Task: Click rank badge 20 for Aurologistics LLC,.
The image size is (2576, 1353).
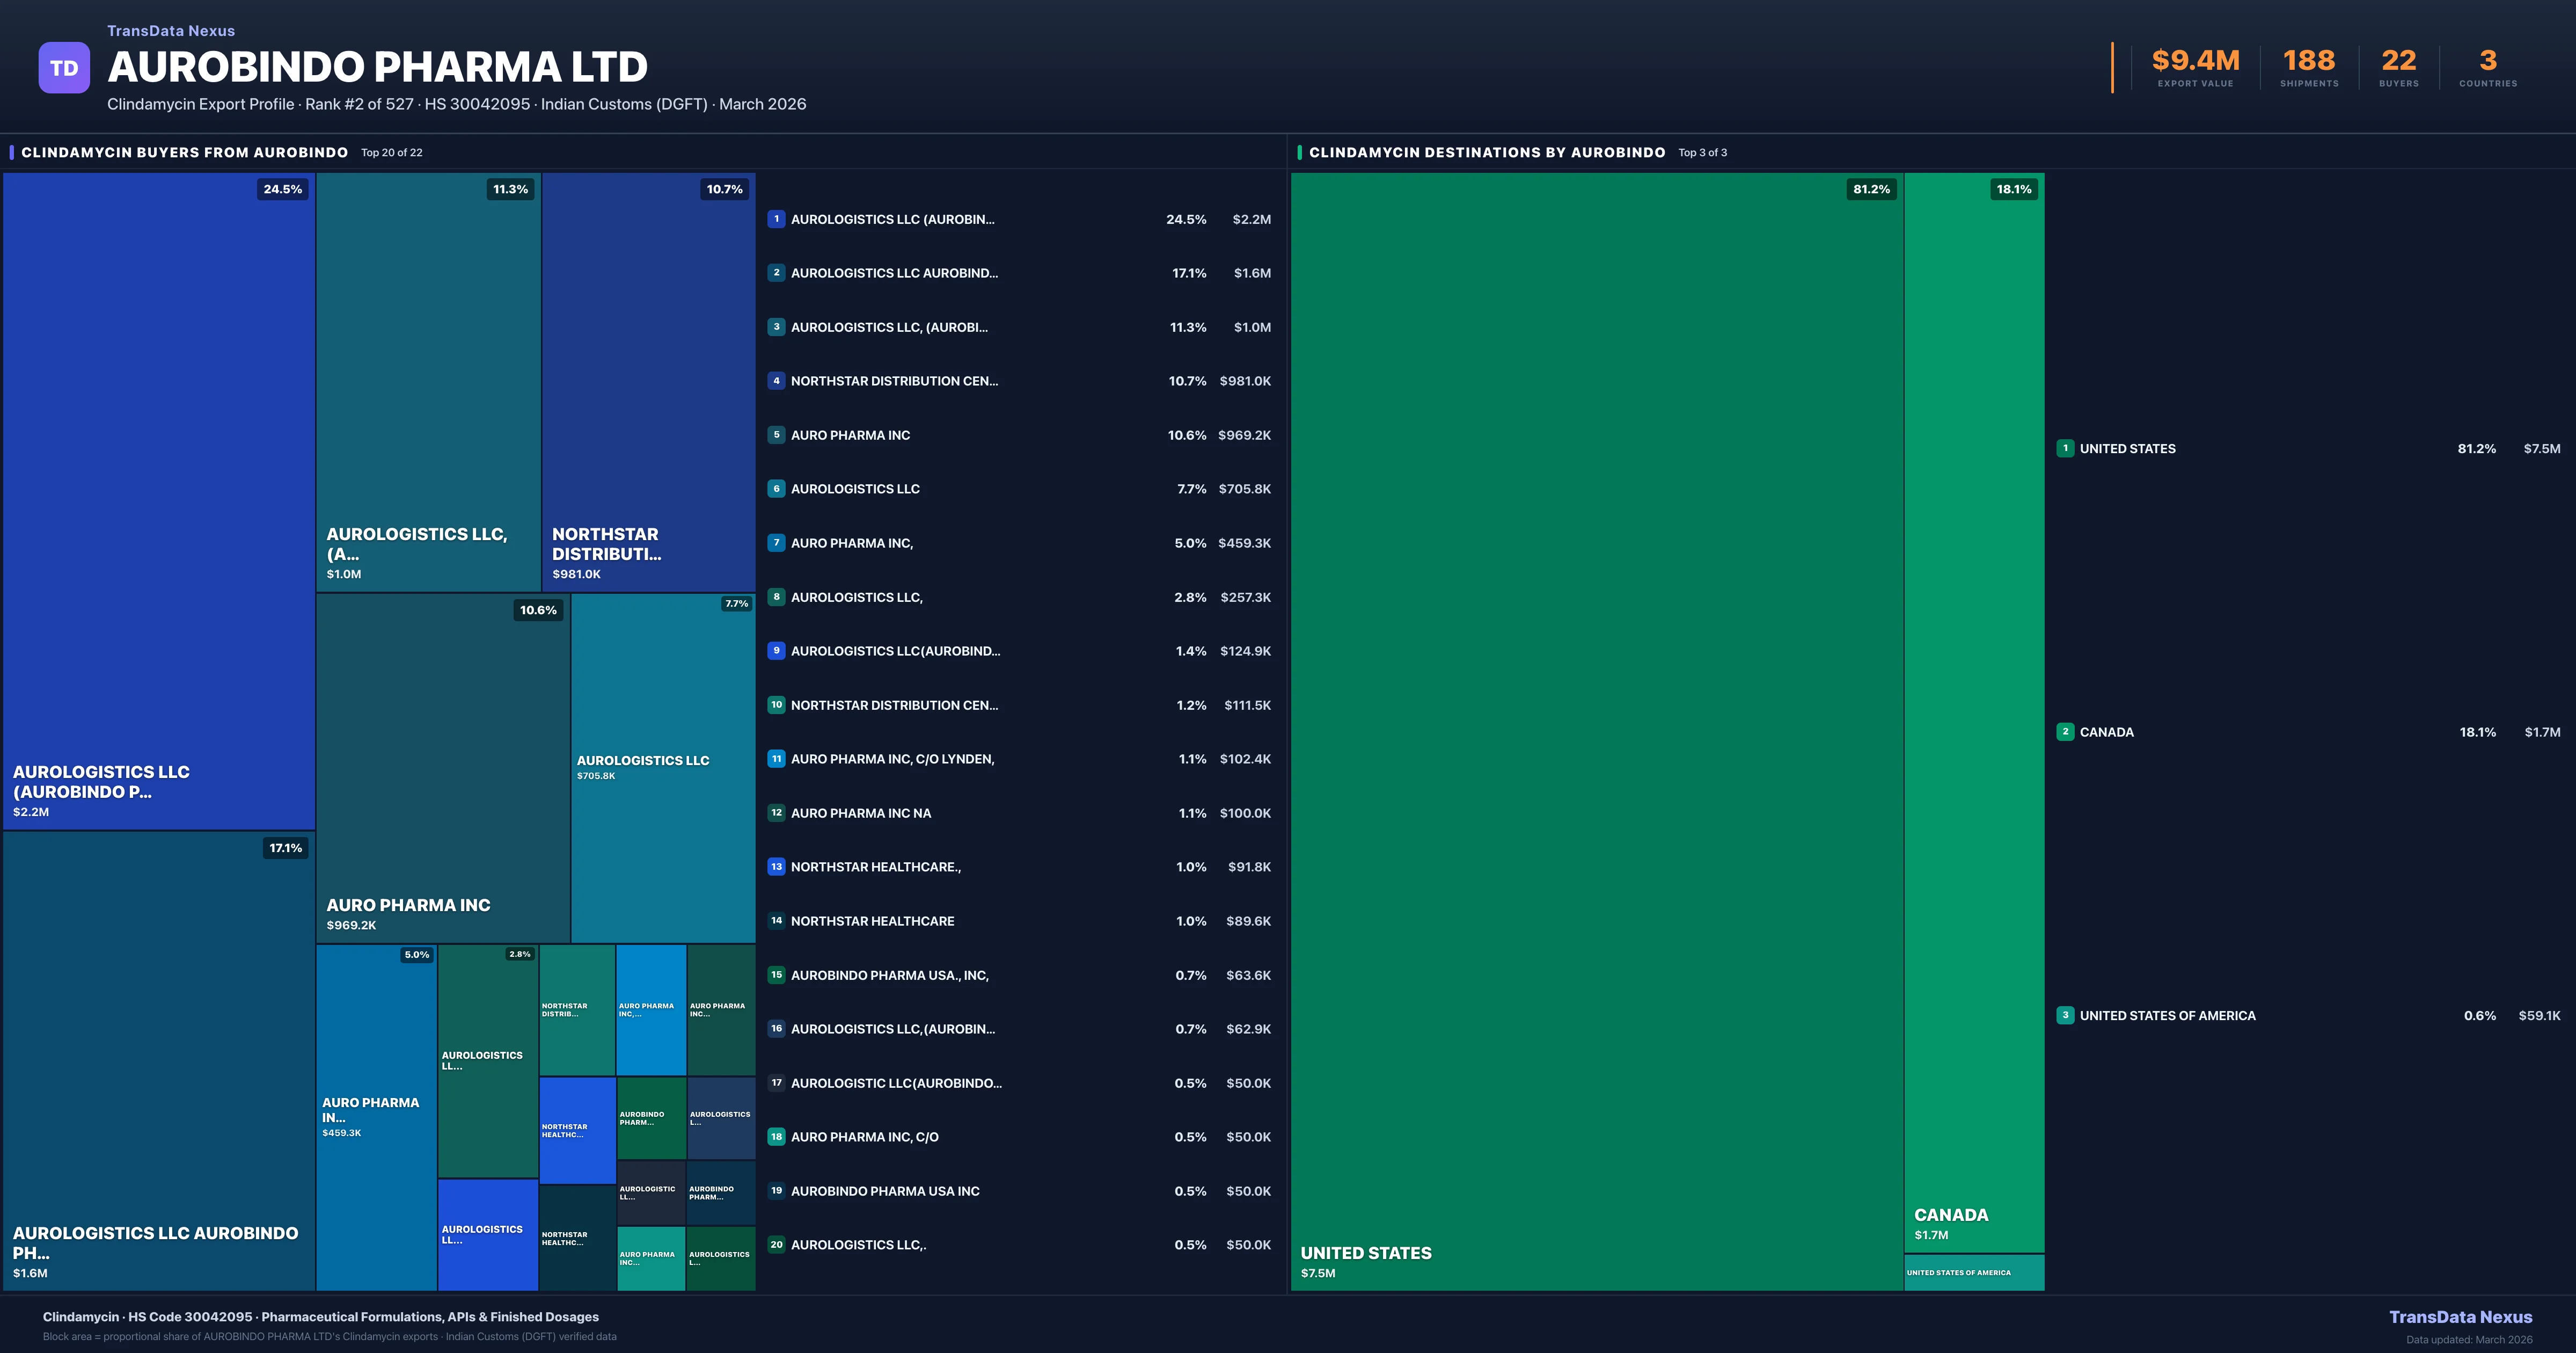Action: tap(776, 1245)
